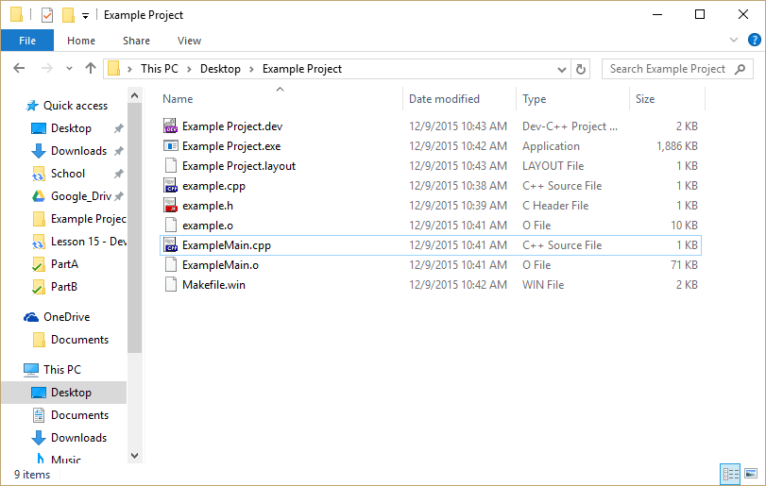
Task: Click the navigation pane scroll down arrow
Action: coord(135,455)
